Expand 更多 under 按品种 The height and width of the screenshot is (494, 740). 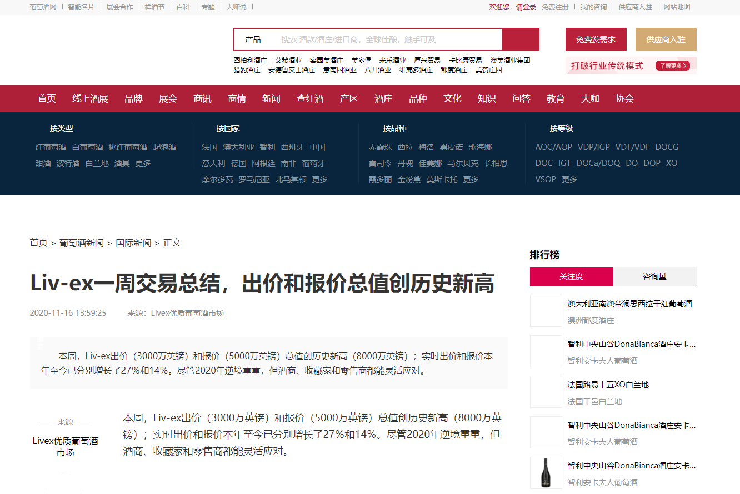[471, 179]
